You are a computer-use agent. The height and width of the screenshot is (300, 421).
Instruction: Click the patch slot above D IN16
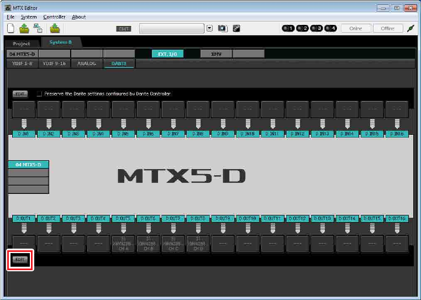pyautogui.click(x=397, y=109)
